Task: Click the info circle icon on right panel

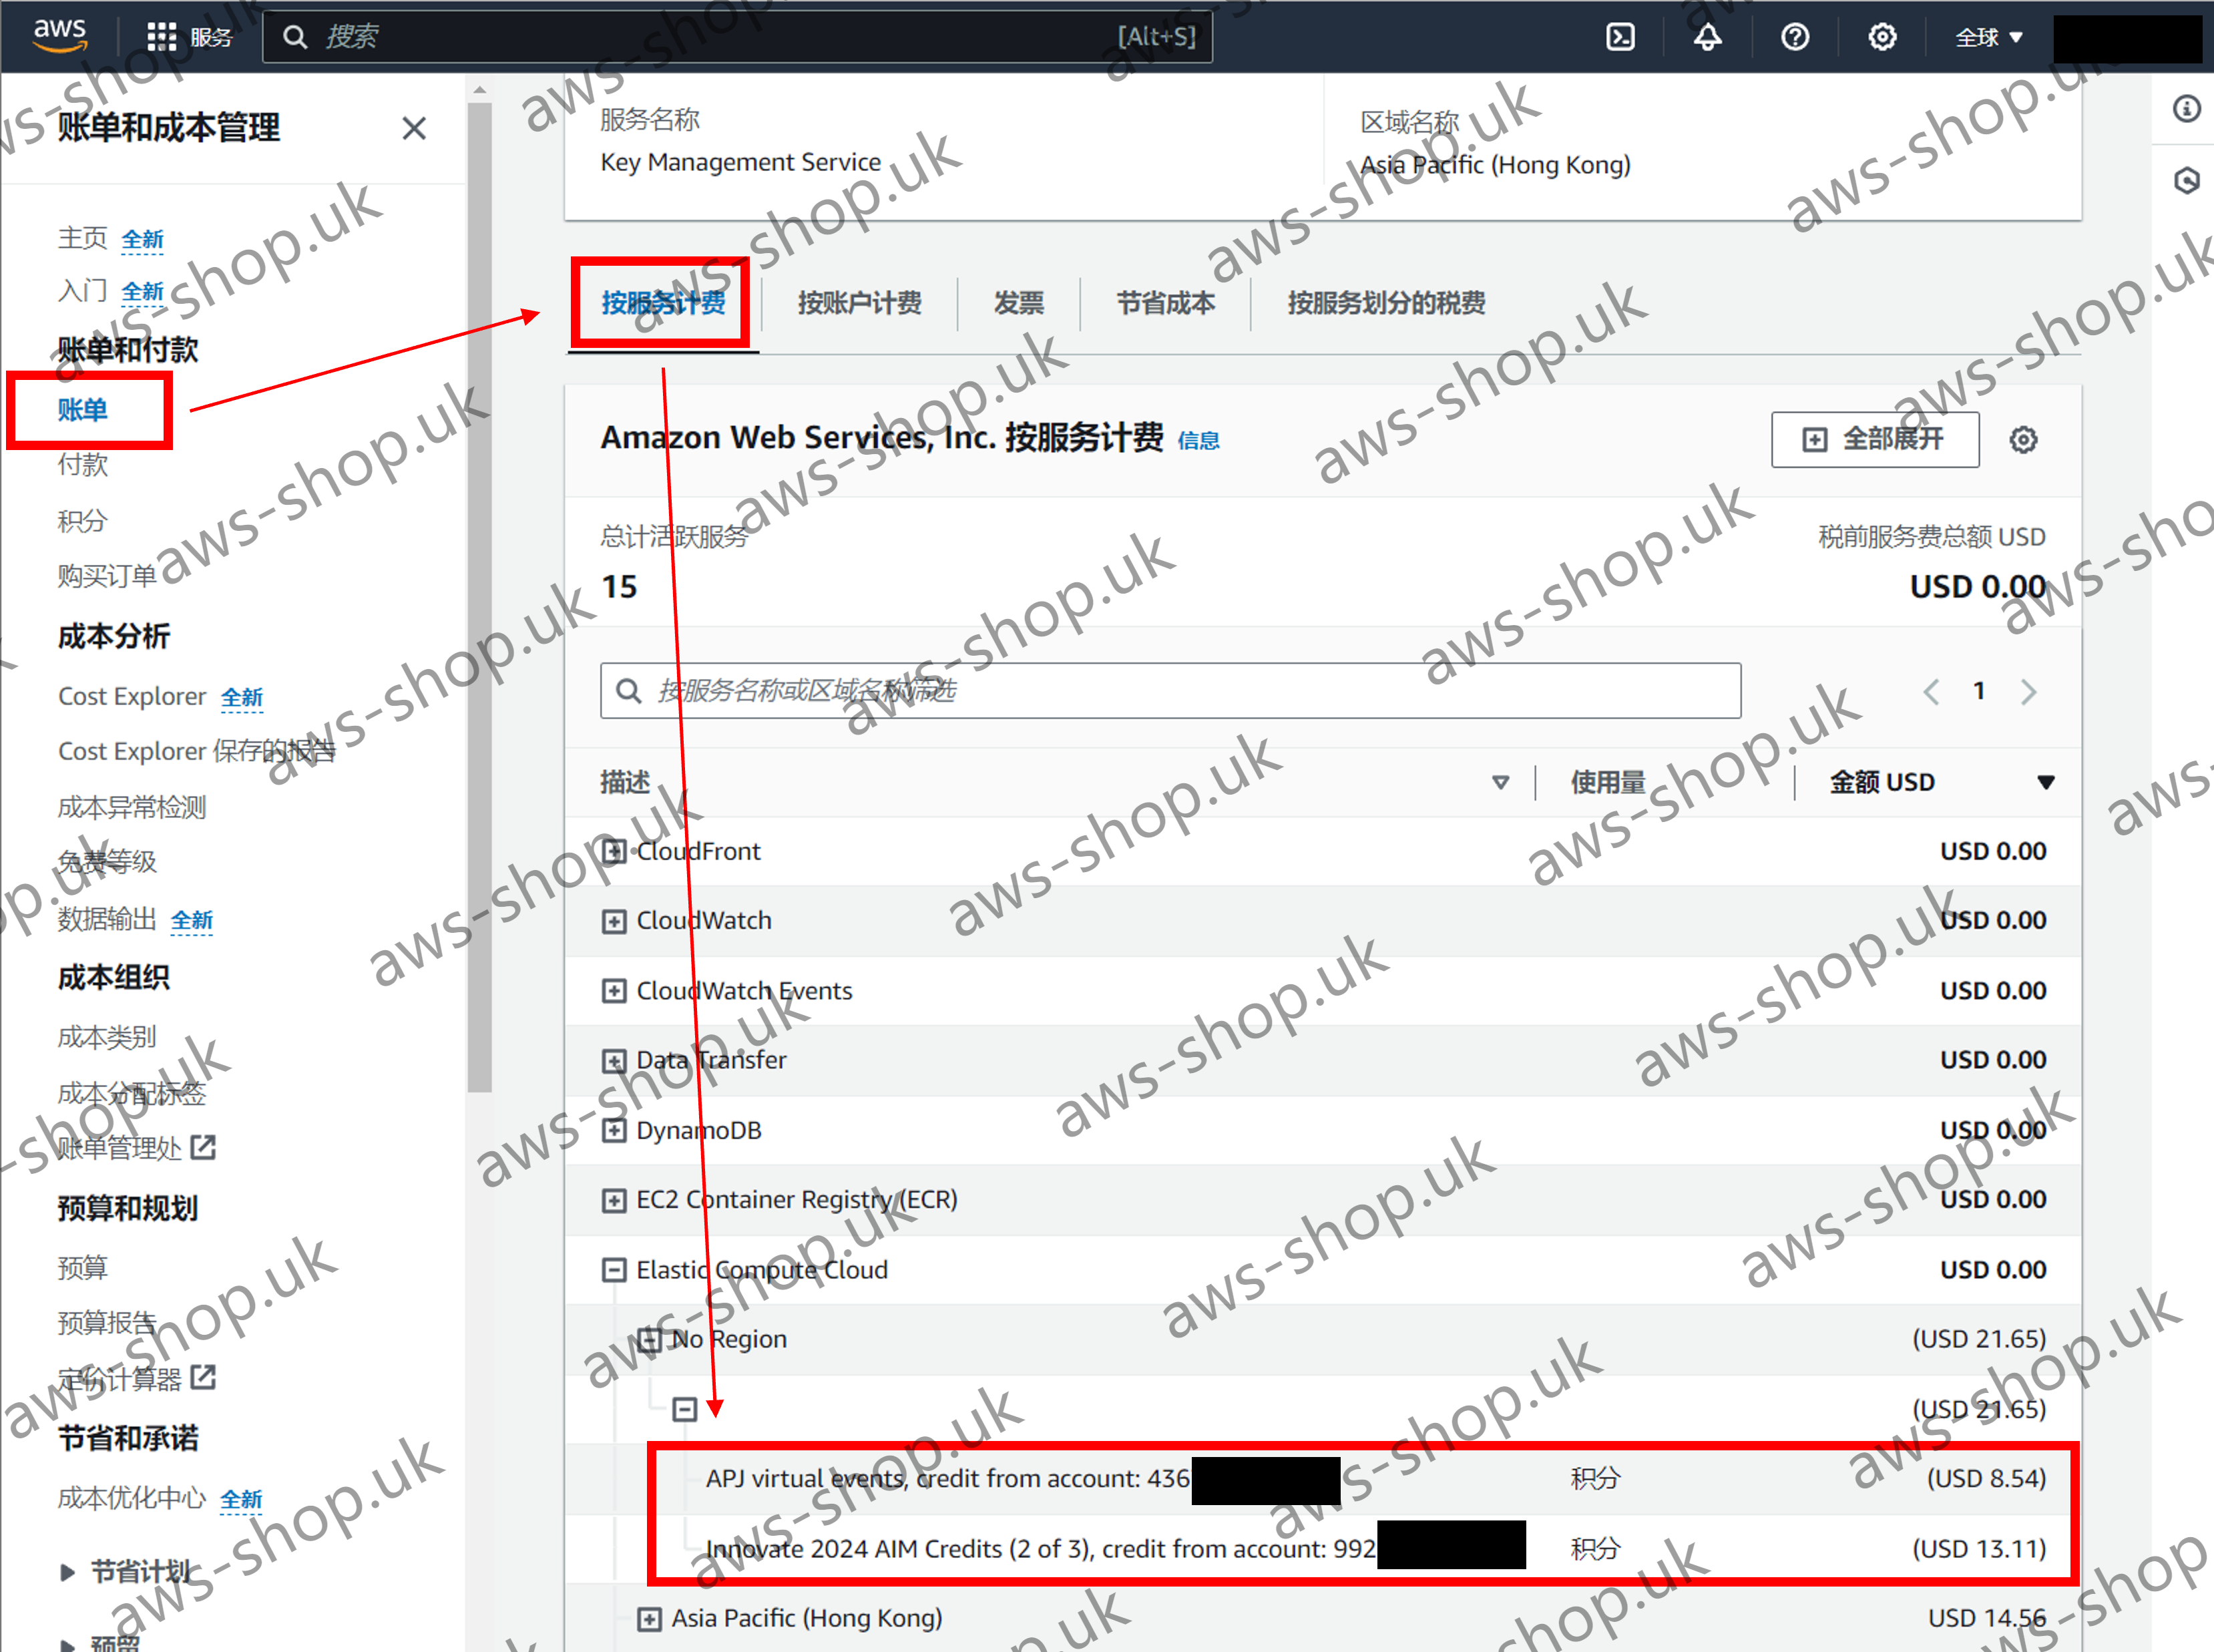Action: coord(2187,108)
